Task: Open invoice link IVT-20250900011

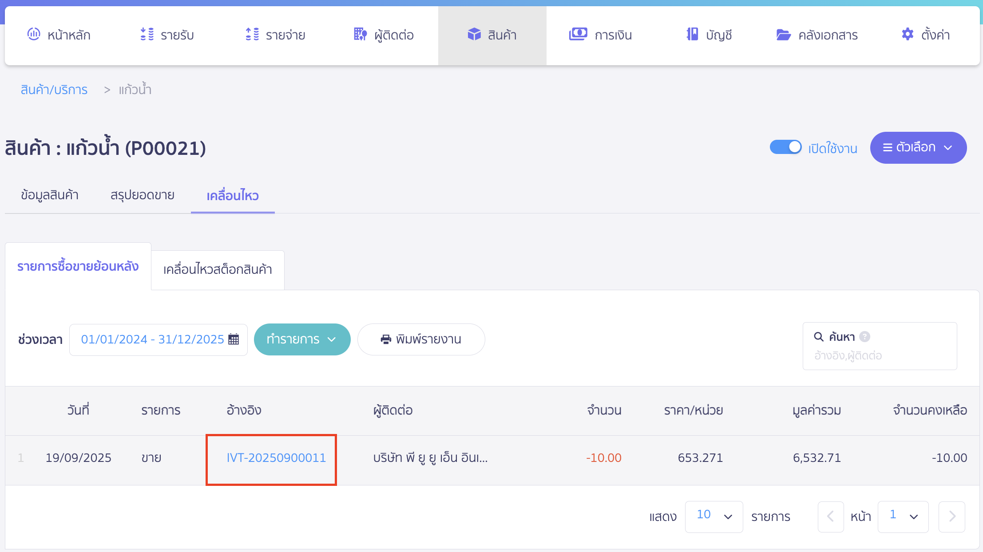Action: [276, 458]
